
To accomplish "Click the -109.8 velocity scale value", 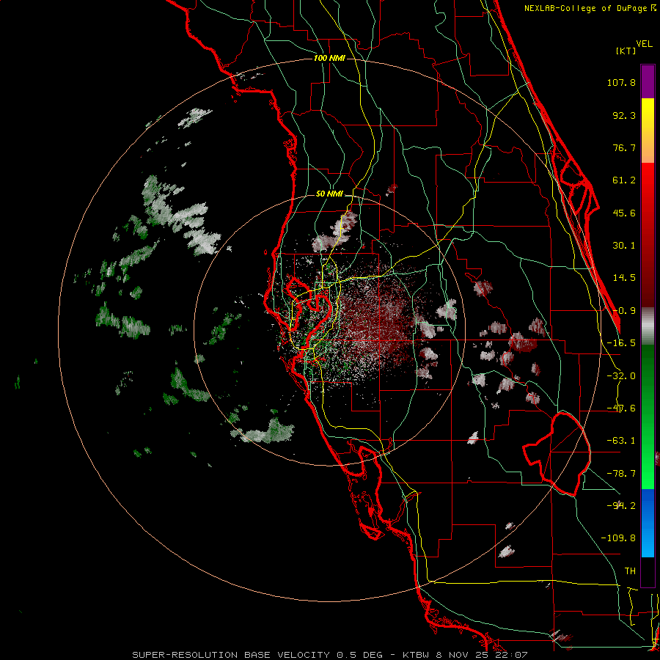I will [x=618, y=538].
